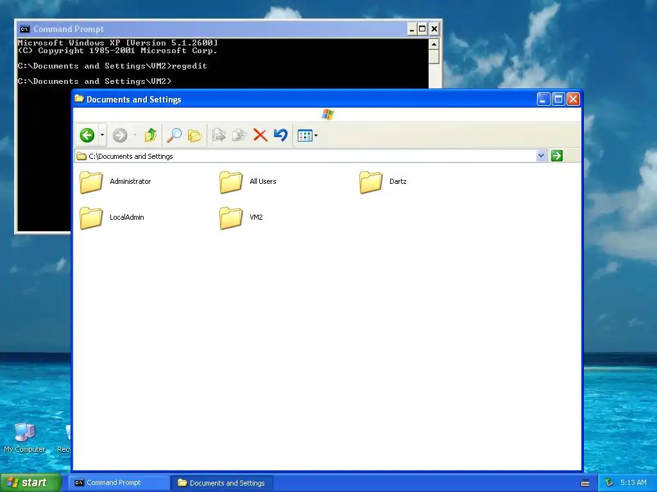Click the VM2 folder name label
Viewport: 657px width, 492px height.
[256, 217]
